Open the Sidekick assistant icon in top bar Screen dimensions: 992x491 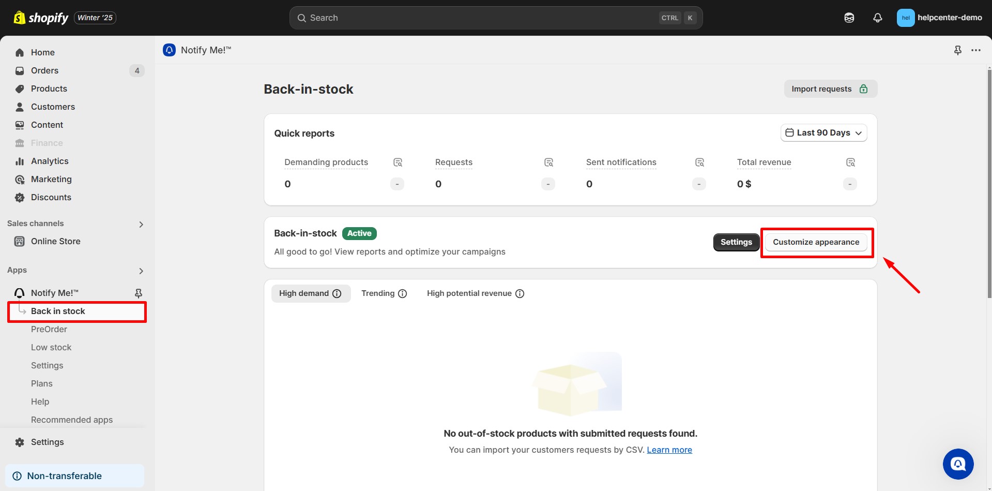(849, 18)
